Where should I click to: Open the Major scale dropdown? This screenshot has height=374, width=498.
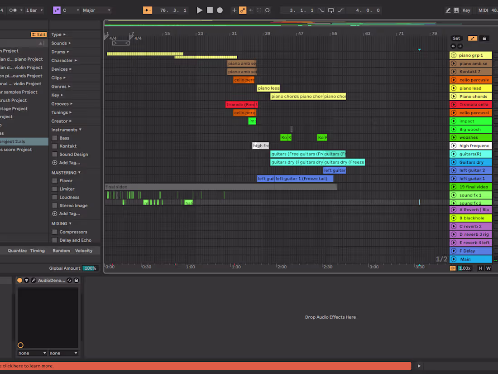click(x=96, y=10)
